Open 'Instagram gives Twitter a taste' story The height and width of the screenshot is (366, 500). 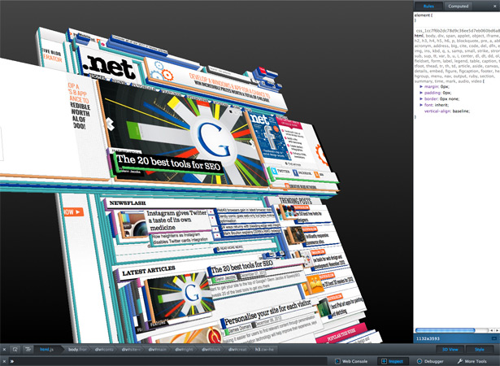tap(176, 220)
